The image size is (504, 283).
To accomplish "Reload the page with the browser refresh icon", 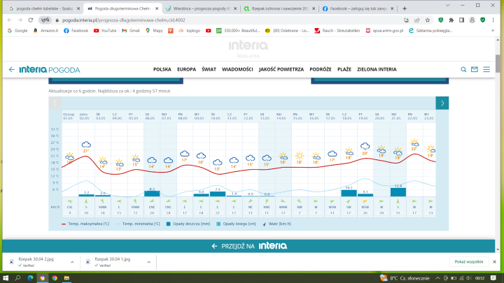I will pyautogui.click(x=32, y=21).
